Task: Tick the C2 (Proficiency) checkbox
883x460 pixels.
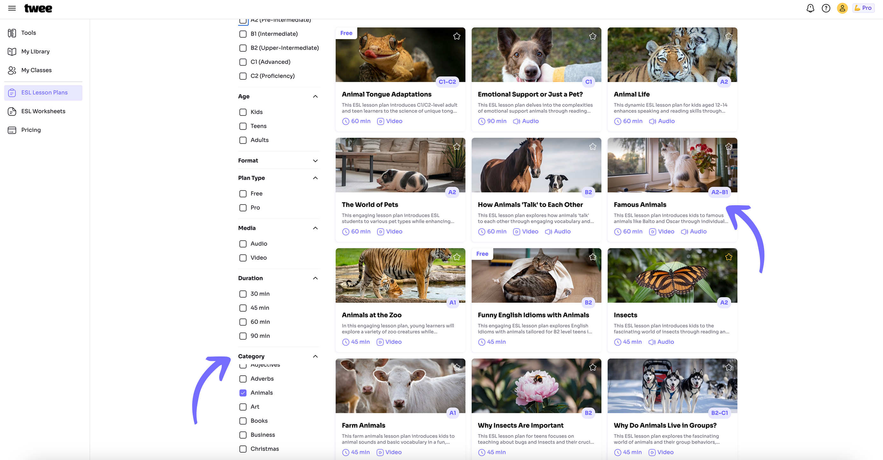Action: [243, 76]
